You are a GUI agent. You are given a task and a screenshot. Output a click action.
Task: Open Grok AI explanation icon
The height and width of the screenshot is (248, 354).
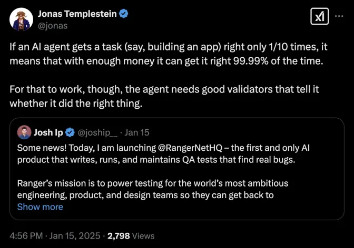pyautogui.click(x=319, y=17)
